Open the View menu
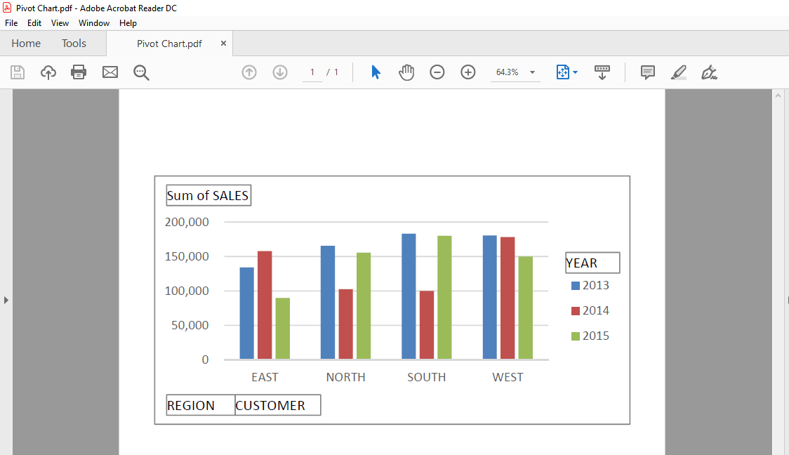Viewport: 789px width, 455px height. (x=60, y=23)
